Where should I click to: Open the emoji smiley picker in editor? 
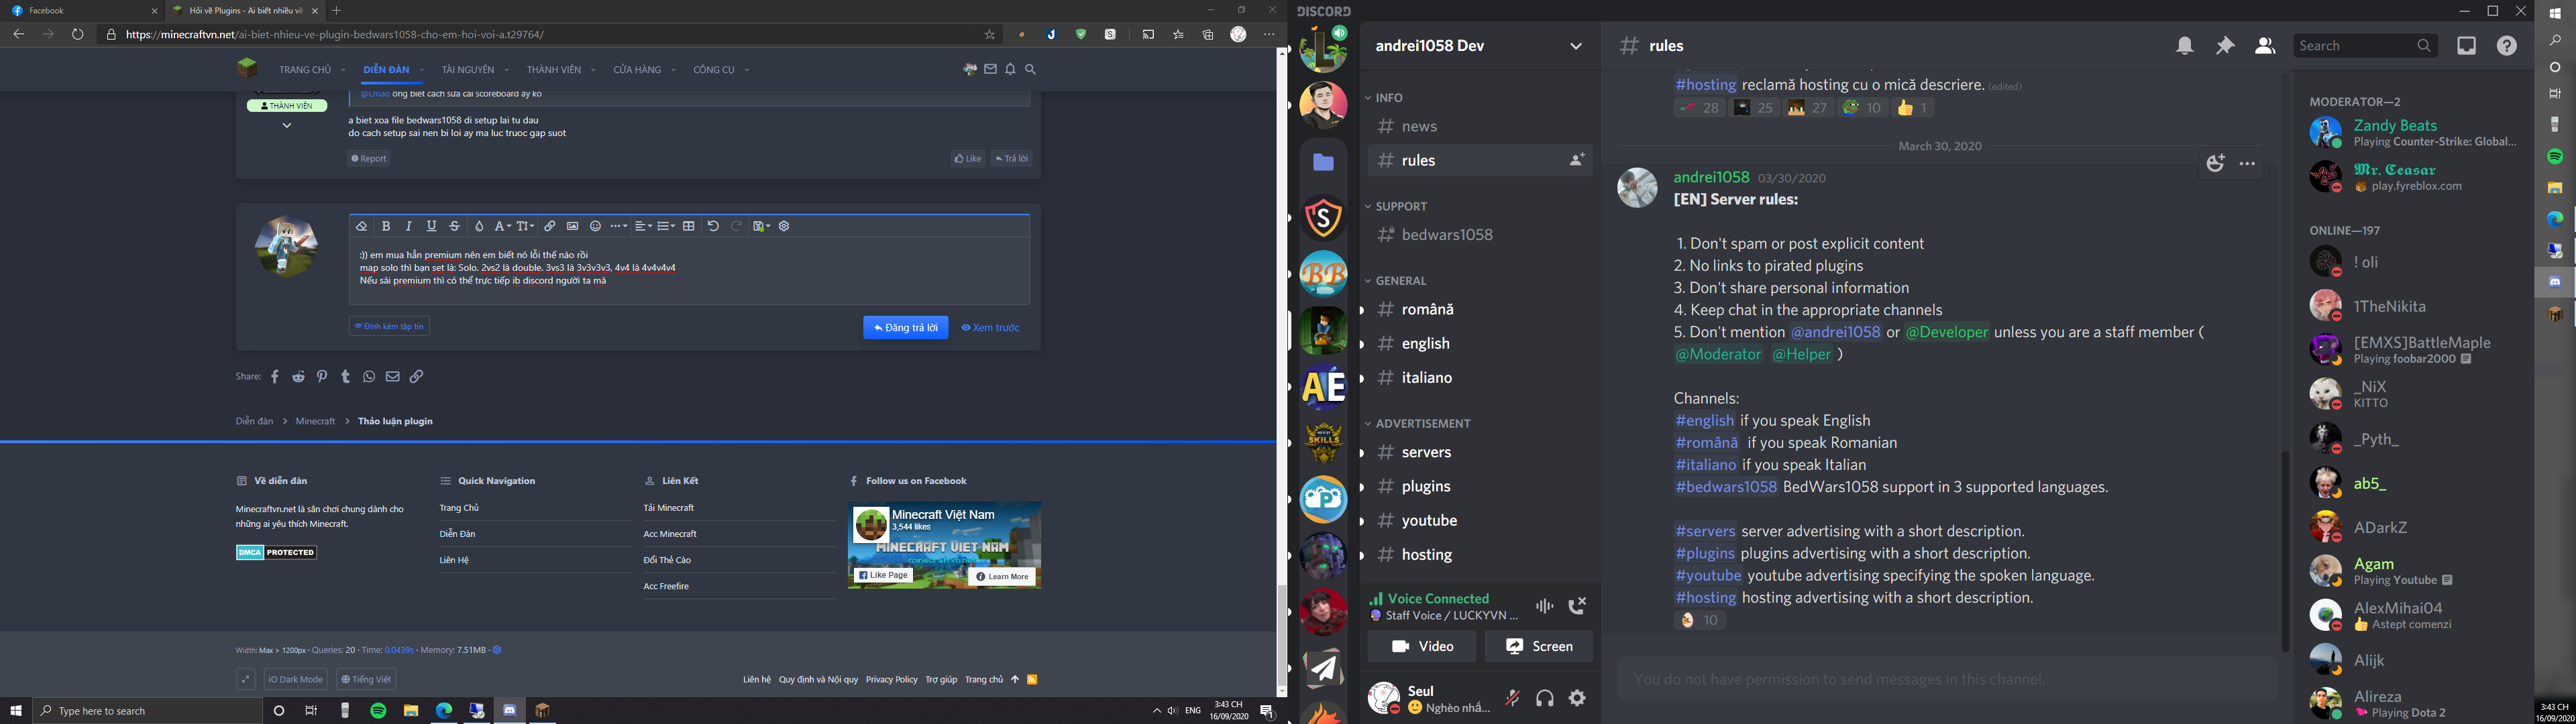click(x=595, y=226)
